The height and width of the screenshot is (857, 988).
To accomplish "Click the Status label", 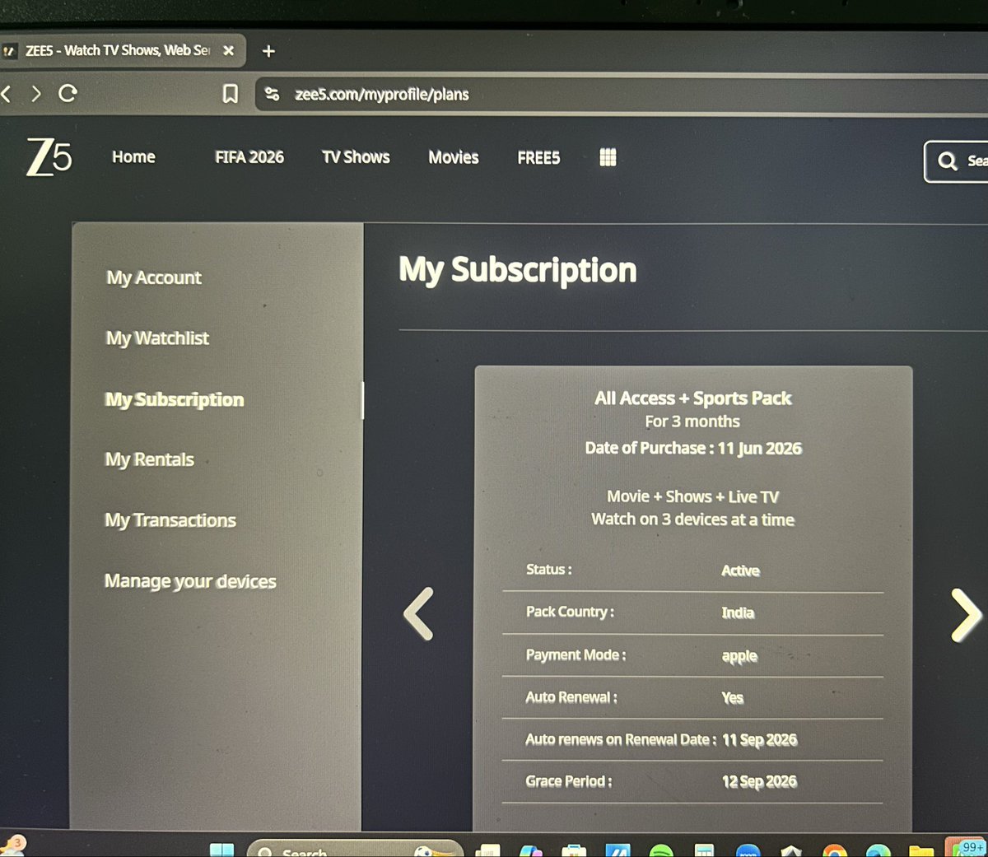I will click(548, 570).
